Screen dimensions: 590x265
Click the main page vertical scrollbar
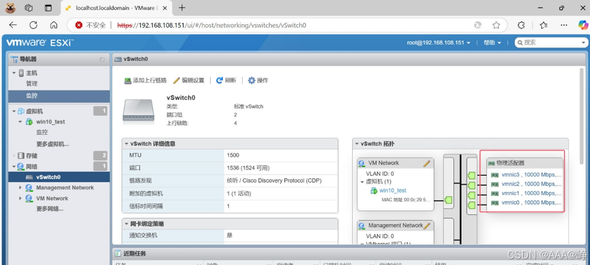(x=583, y=117)
